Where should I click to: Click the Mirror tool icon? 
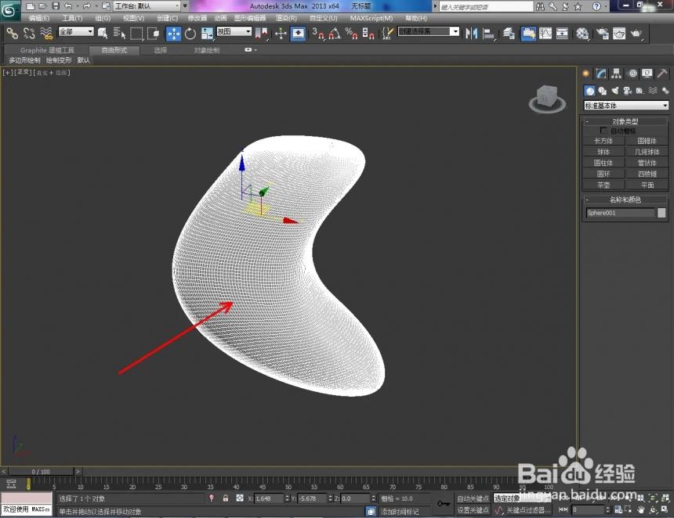(x=472, y=33)
